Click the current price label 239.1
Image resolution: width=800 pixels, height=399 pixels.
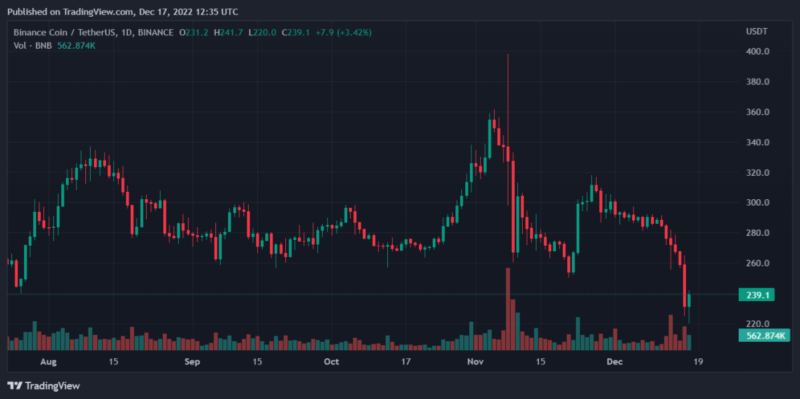tap(757, 294)
